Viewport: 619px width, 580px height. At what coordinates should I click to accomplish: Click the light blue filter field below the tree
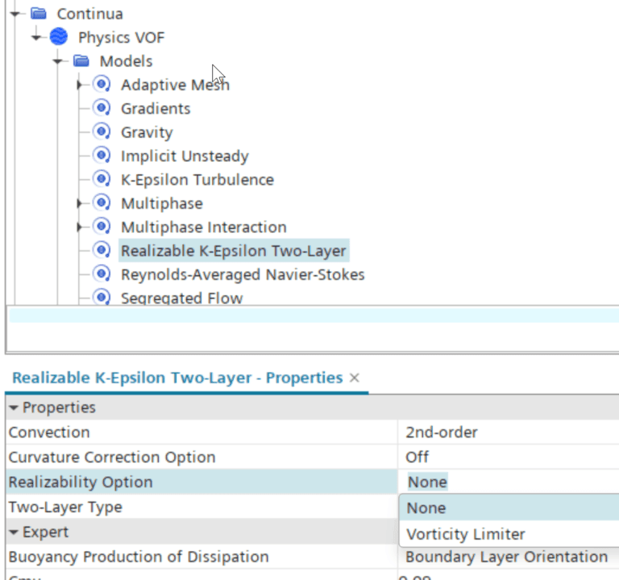[314, 315]
